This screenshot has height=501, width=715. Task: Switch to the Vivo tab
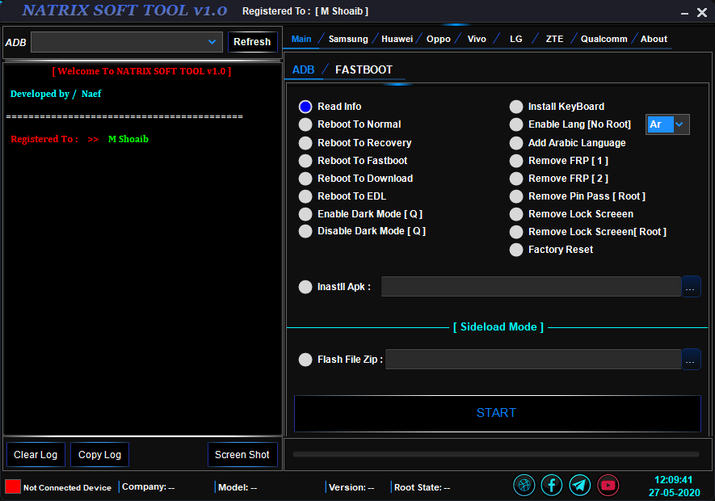pos(477,39)
